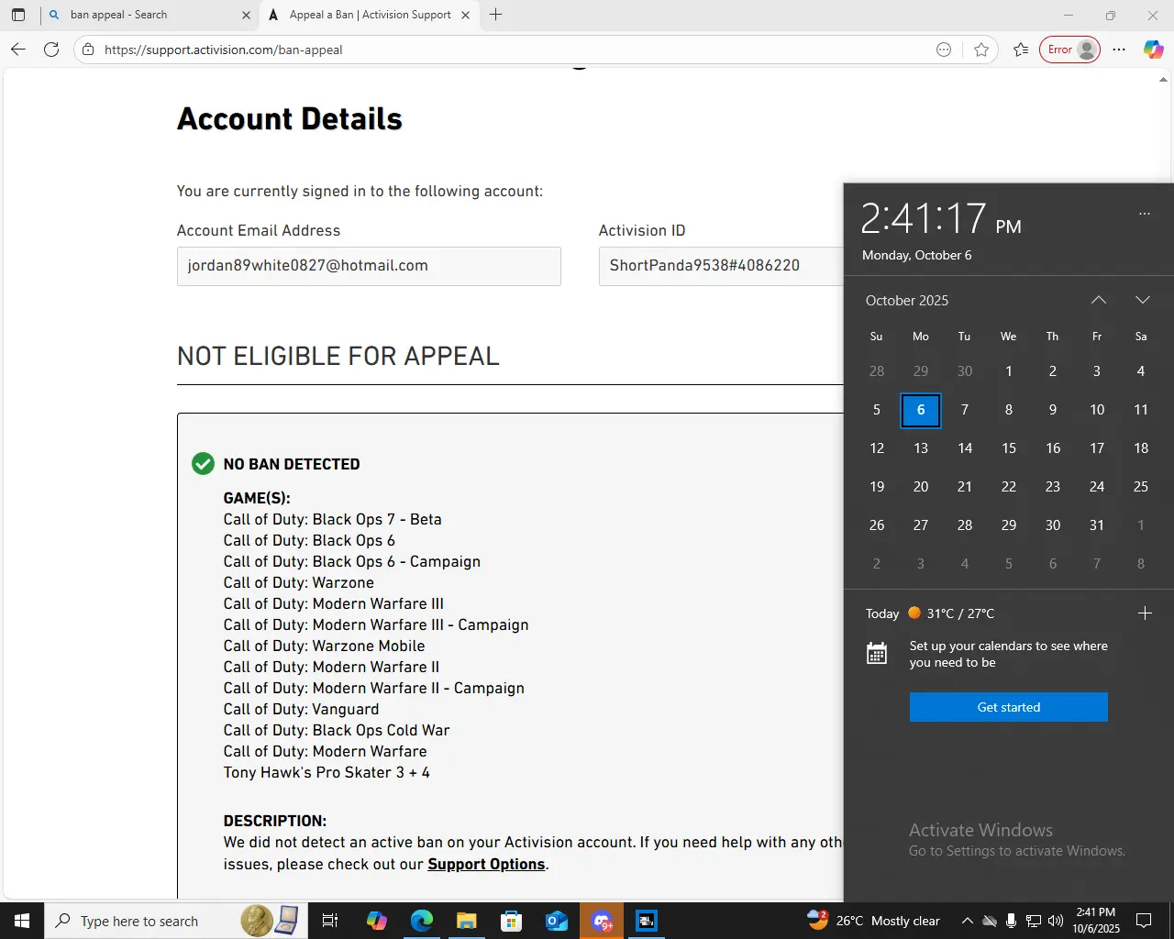Image resolution: width=1174 pixels, height=939 pixels.
Task: Select October 15 in the calendar
Action: pyautogui.click(x=1009, y=448)
